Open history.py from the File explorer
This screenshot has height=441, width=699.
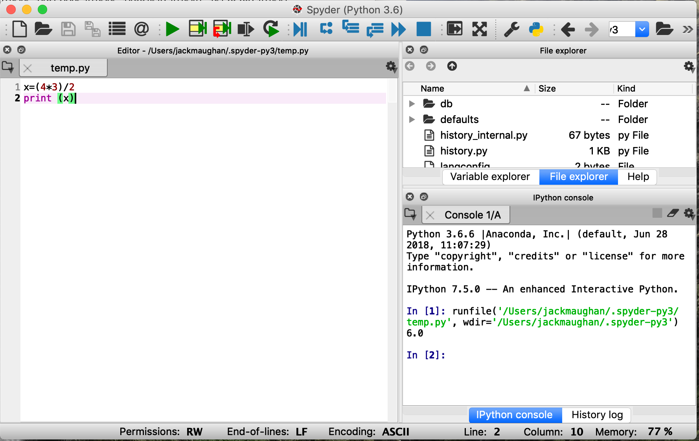tap(464, 151)
